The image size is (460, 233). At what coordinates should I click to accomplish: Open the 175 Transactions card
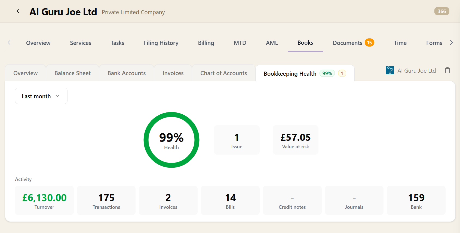point(106,200)
